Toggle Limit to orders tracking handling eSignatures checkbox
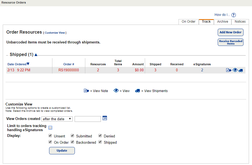Image resolution: width=252 pixels, height=165 pixels. tap(50, 128)
